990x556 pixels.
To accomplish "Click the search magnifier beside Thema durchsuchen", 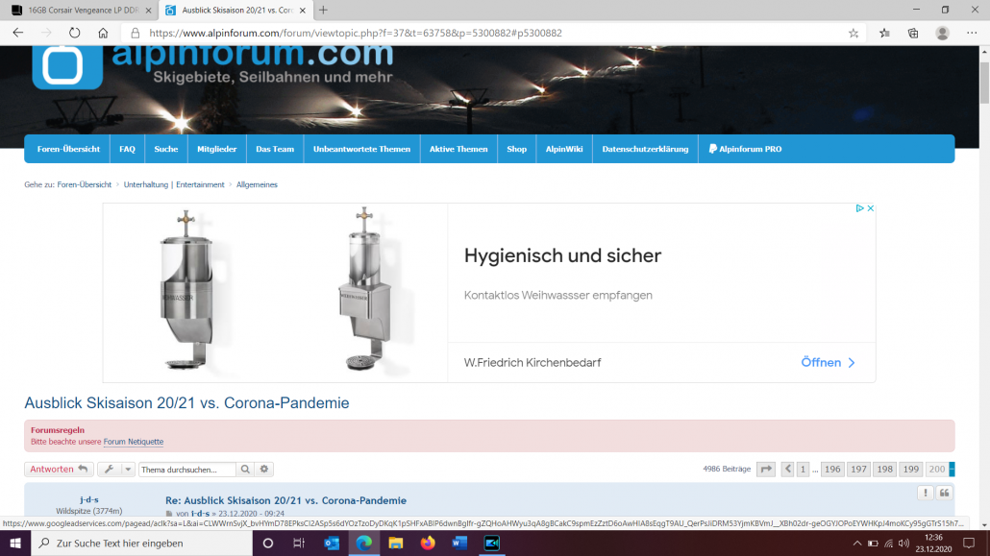I will click(246, 470).
